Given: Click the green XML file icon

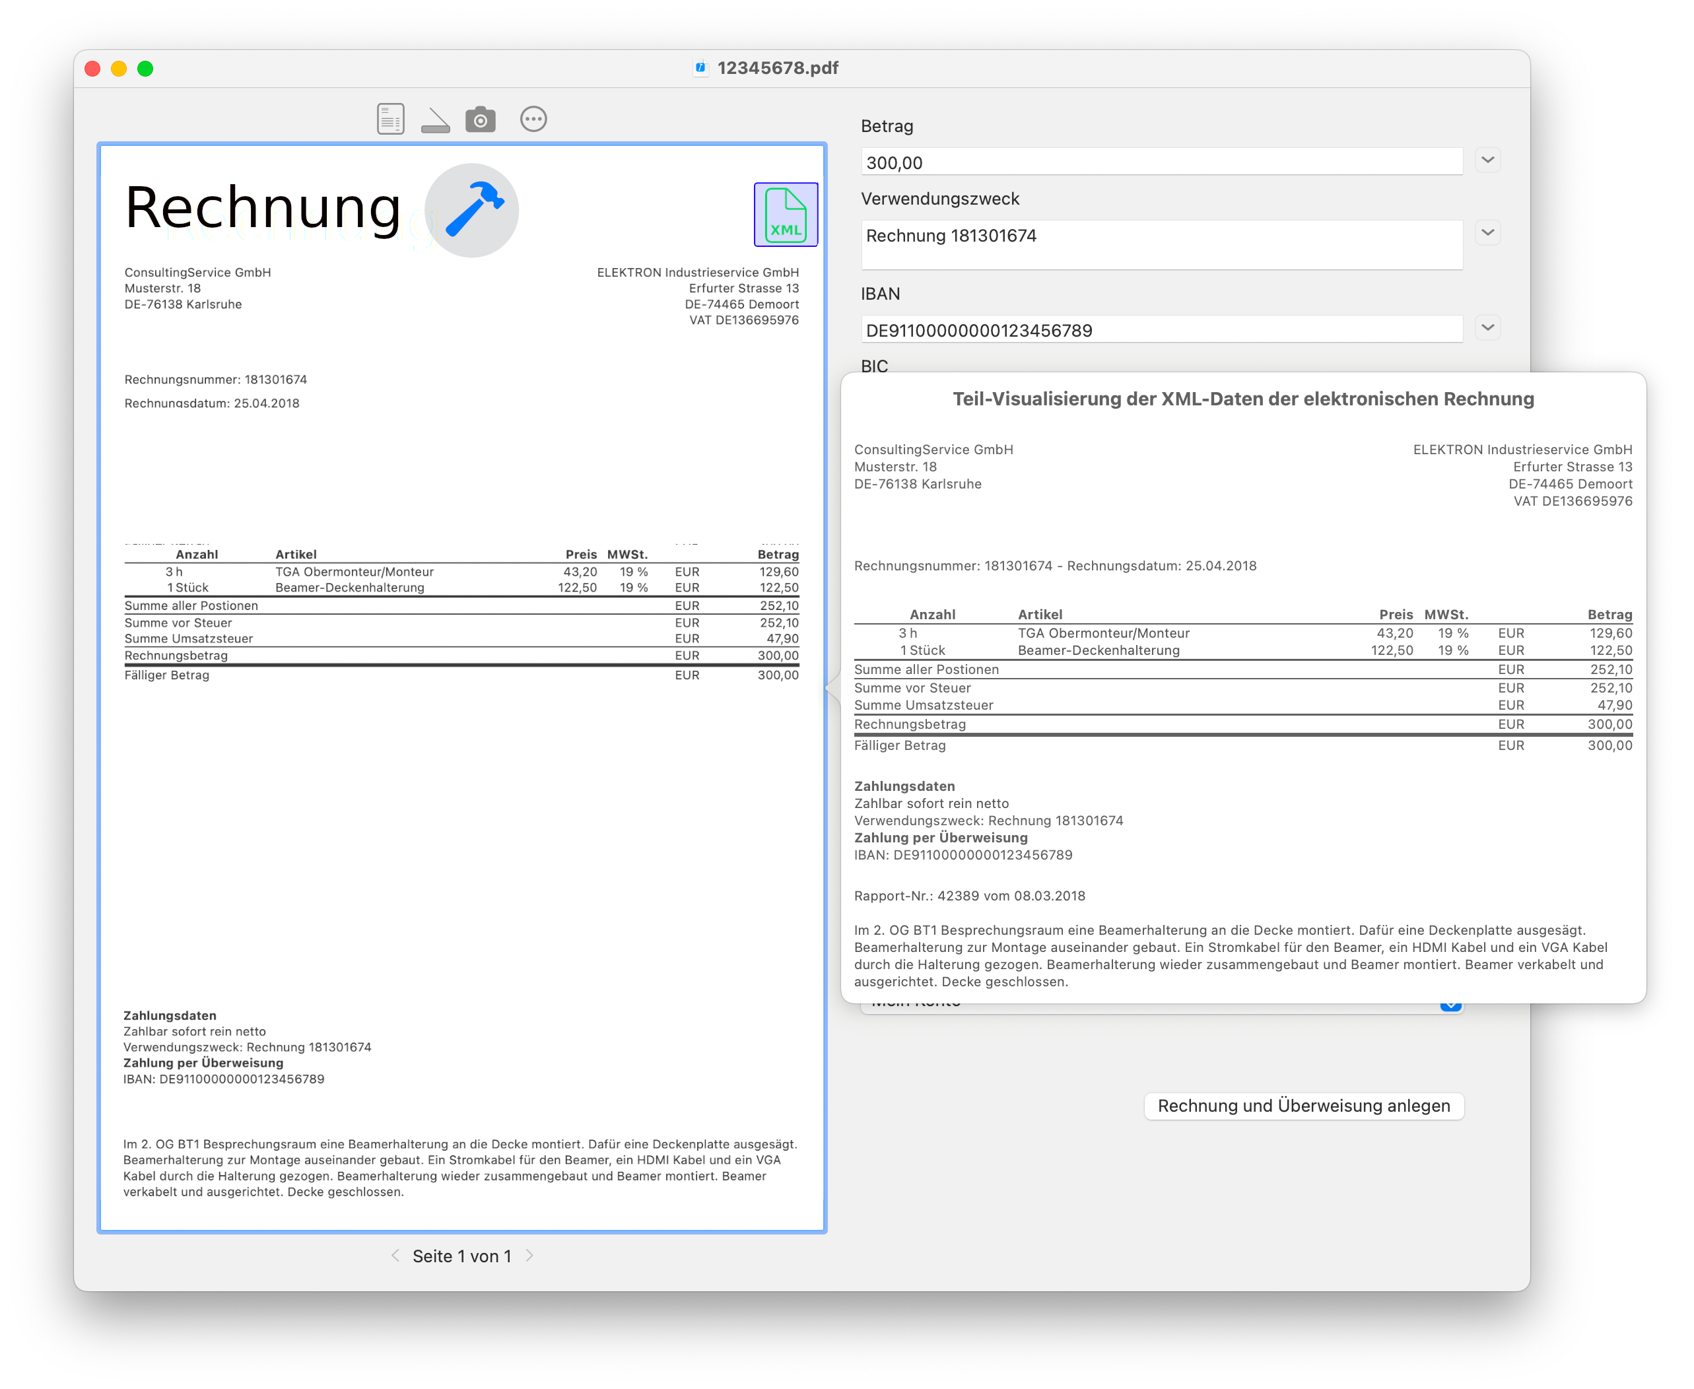Looking at the screenshot, I should [785, 215].
